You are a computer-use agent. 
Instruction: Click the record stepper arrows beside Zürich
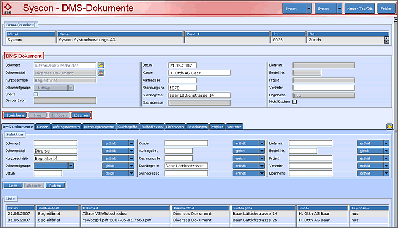coord(386,40)
